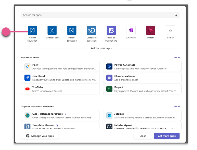Click badge icon next to Template Chooser

click(x=57, y=125)
